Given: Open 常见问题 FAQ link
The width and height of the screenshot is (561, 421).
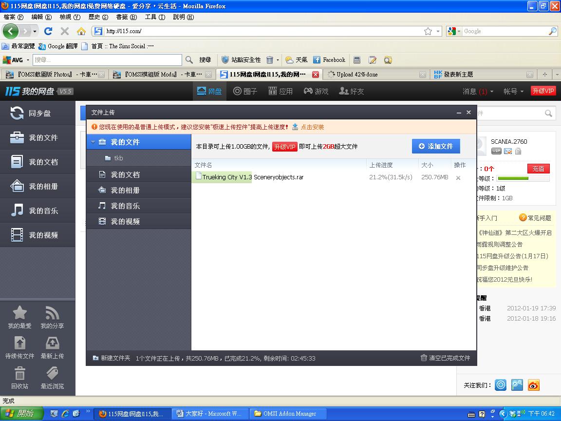Looking at the screenshot, I should pos(535,218).
